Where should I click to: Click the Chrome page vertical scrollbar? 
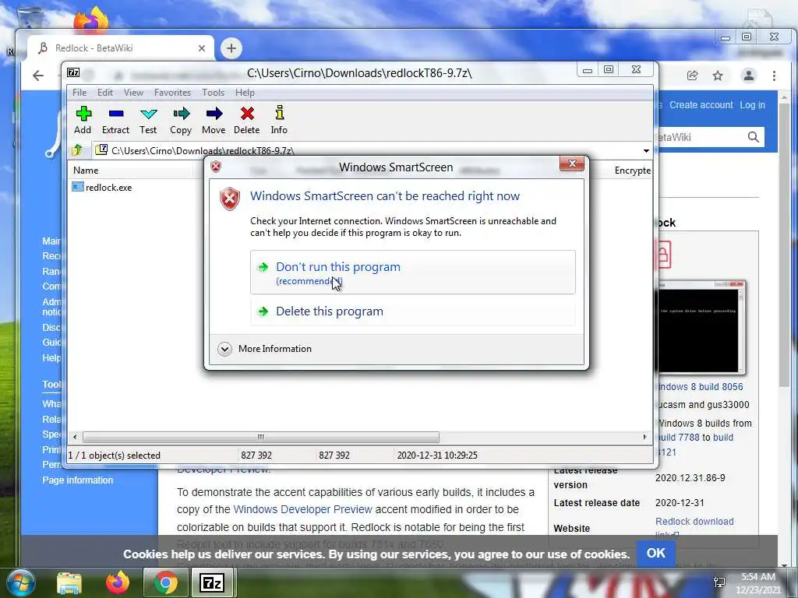click(x=784, y=244)
